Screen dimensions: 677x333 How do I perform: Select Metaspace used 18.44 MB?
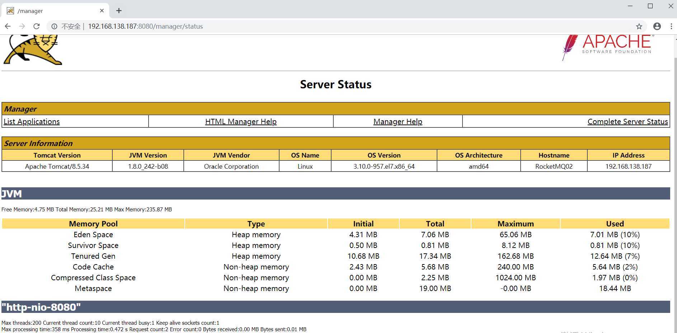tap(615, 289)
